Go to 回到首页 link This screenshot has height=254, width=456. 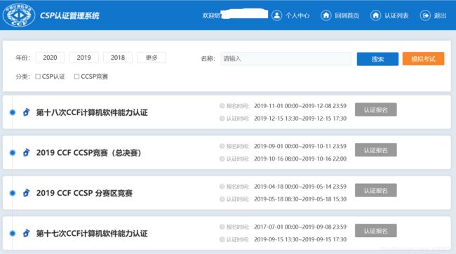(347, 15)
